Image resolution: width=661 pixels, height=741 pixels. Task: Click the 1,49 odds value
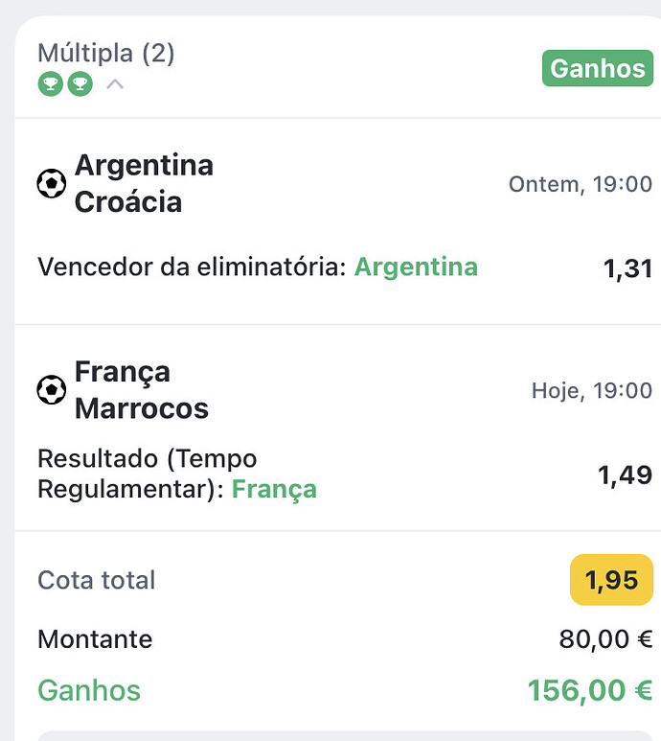pyautogui.click(x=626, y=475)
